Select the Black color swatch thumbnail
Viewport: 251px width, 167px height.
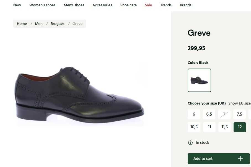[x=199, y=80]
